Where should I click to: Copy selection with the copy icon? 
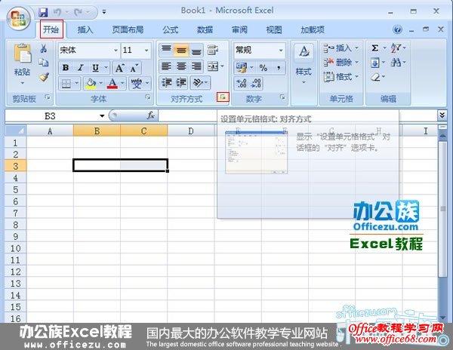(x=44, y=63)
